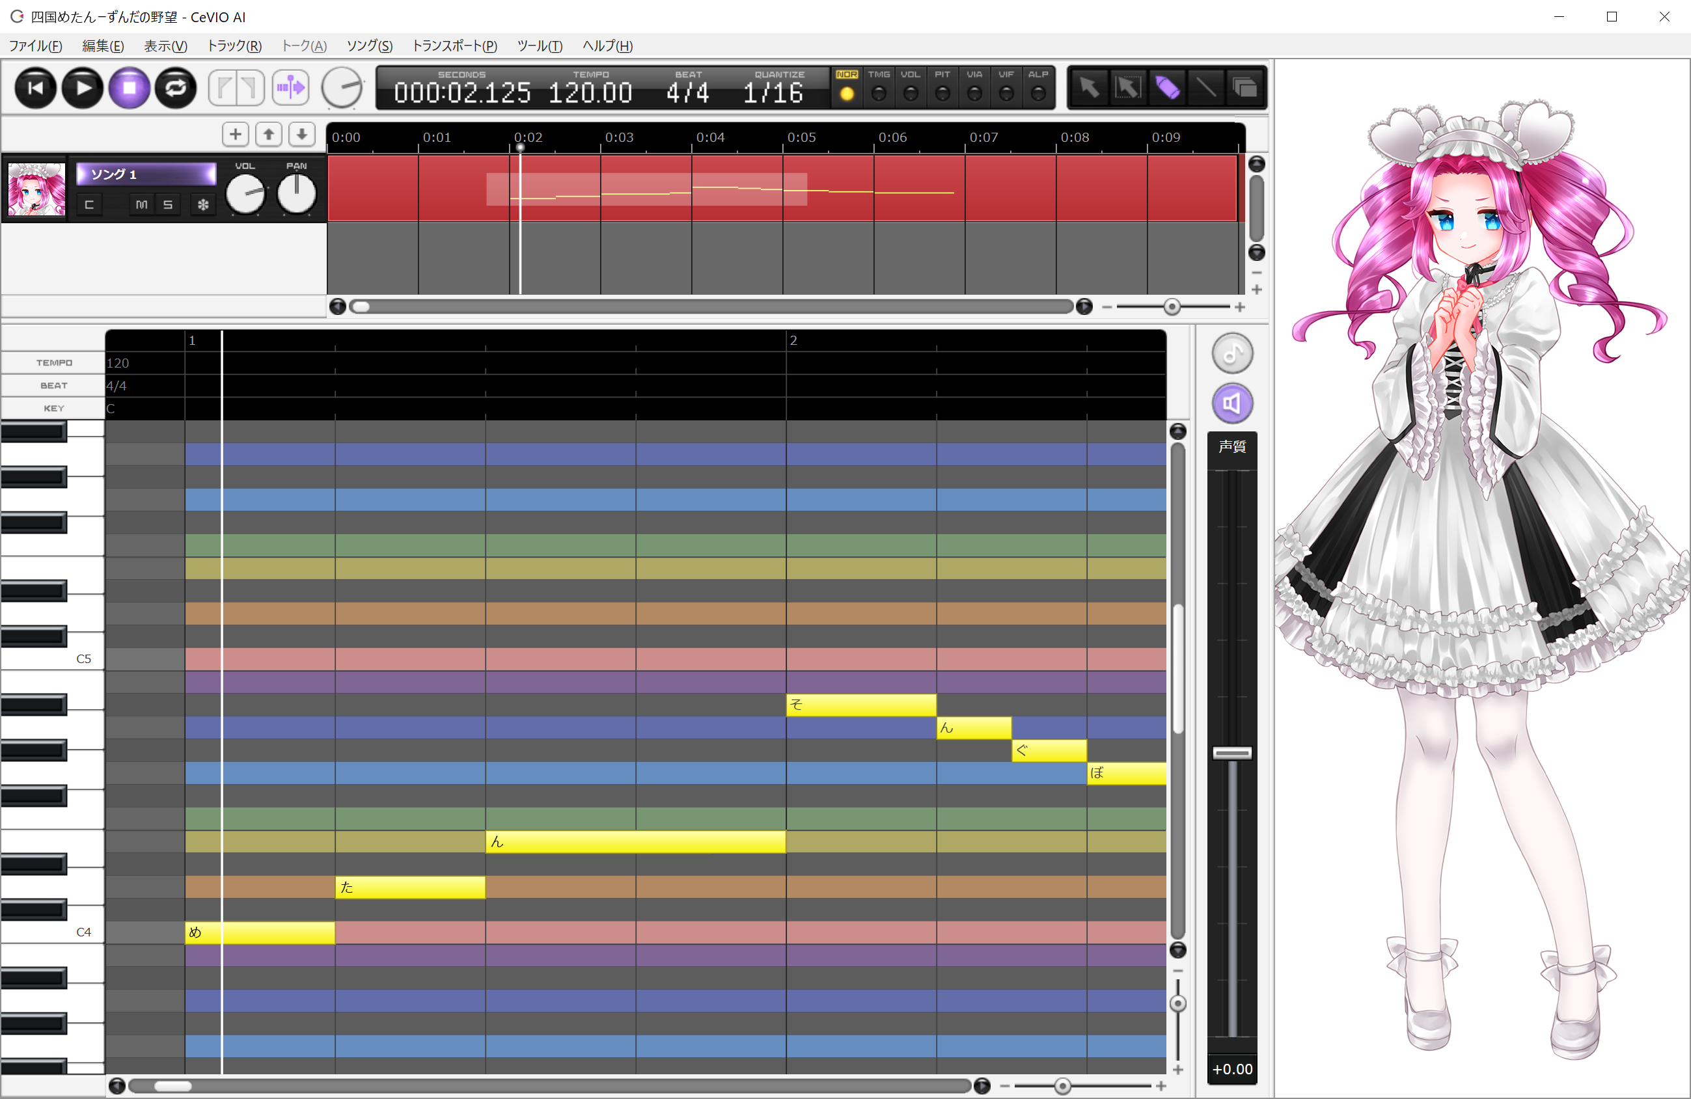
Task: Click the add track plus button
Action: point(235,134)
